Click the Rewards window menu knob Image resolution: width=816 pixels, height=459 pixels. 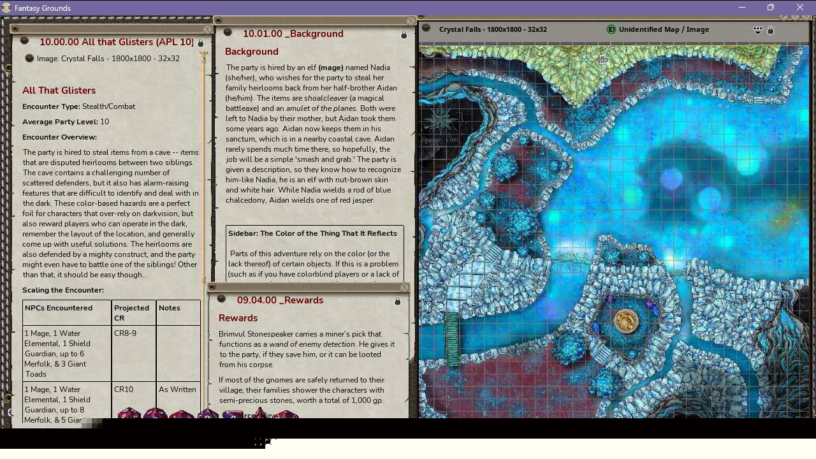pos(212,288)
